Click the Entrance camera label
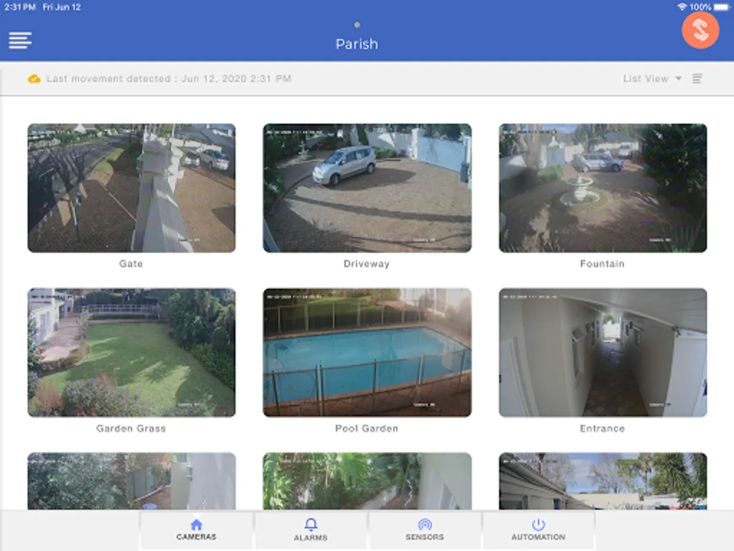The width and height of the screenshot is (734, 551). pos(602,429)
